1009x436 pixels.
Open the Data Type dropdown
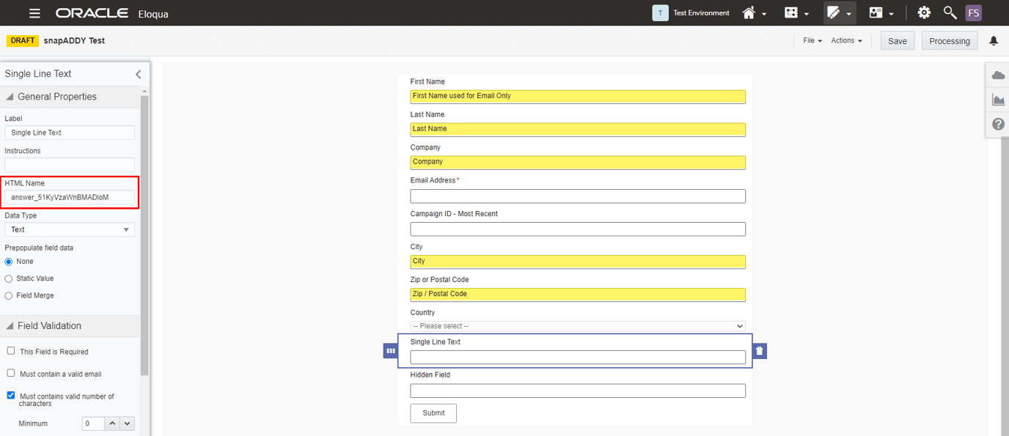tap(70, 229)
